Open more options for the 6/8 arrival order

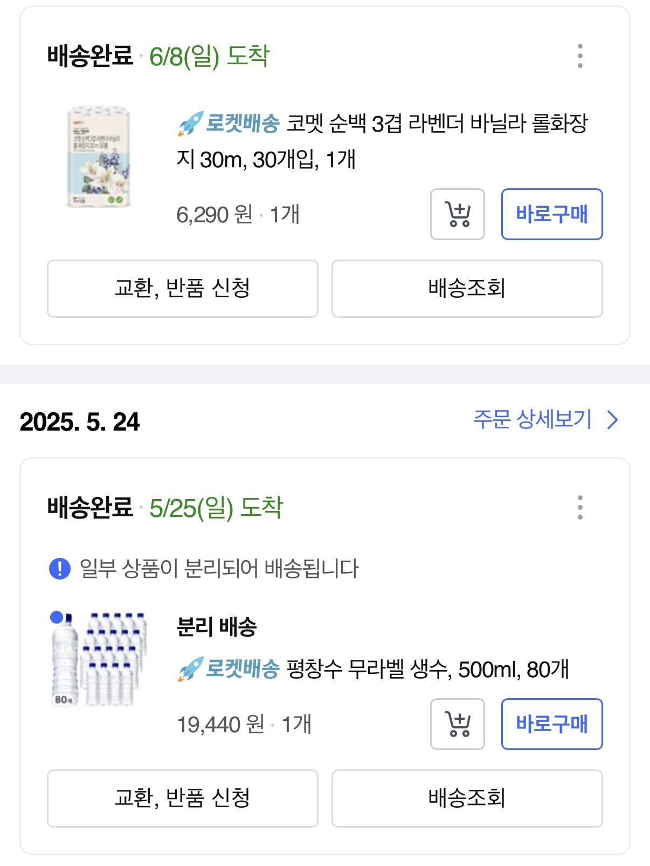coord(580,56)
